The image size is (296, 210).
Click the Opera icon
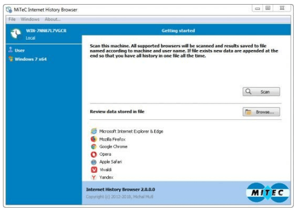(x=94, y=154)
